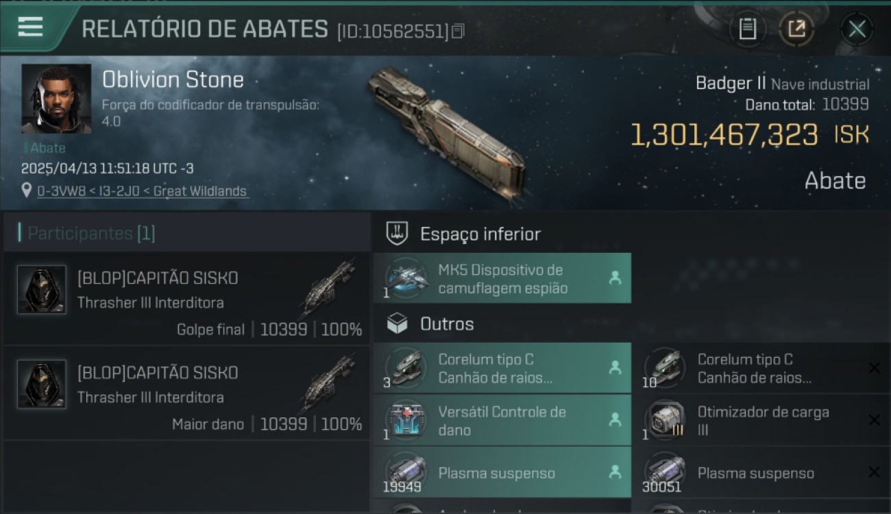Viewport: 891px width, 514px height.
Task: Open CAPITÃO SISKO Golpe final entry
Action: point(186,298)
